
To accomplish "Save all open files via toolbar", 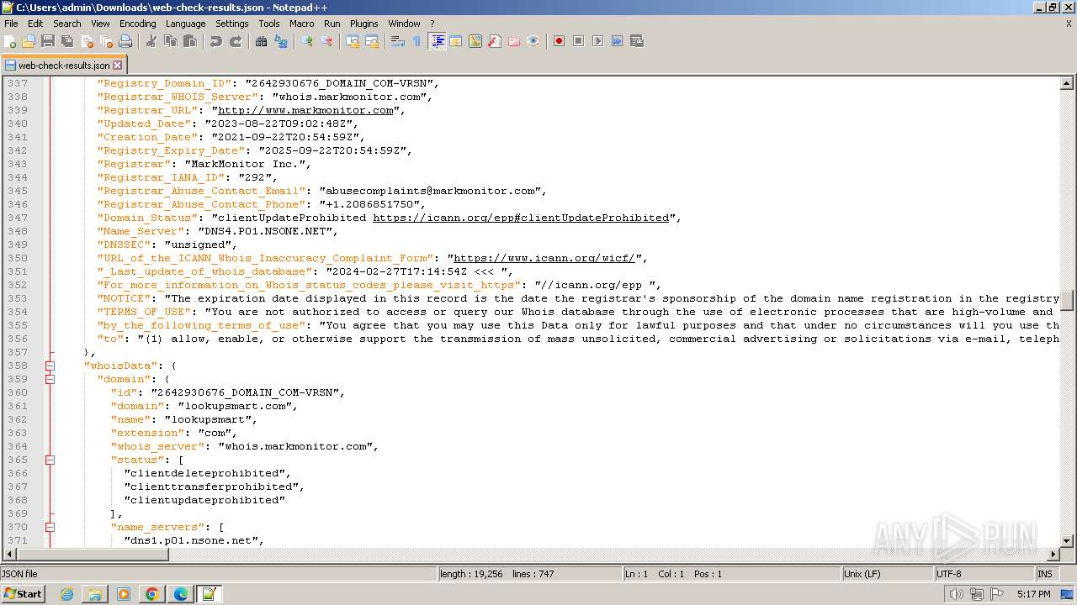I will (x=67, y=41).
